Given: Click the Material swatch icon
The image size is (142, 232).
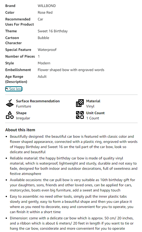Looking at the screenshot, I should pos(80,103).
